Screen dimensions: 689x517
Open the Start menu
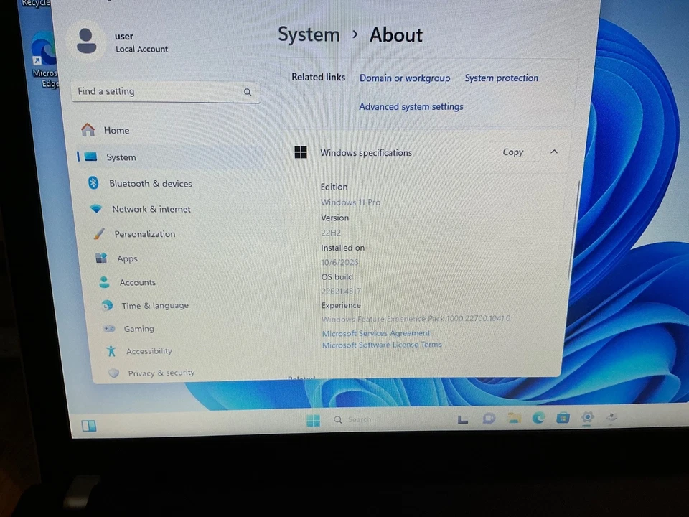tap(314, 420)
